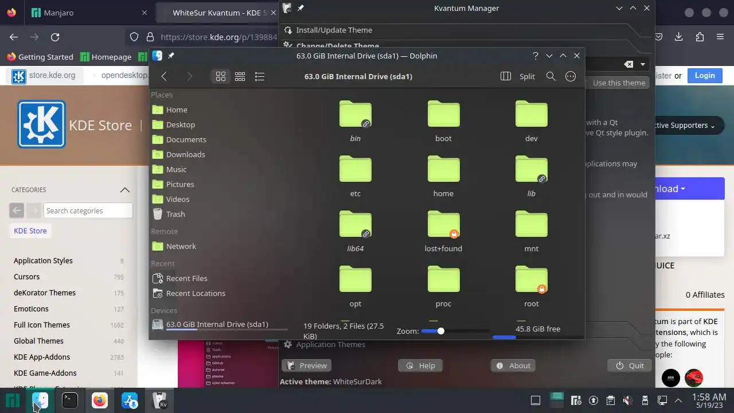The width and height of the screenshot is (734, 413).
Task: Open the Firefox application menu
Action: click(x=720, y=37)
